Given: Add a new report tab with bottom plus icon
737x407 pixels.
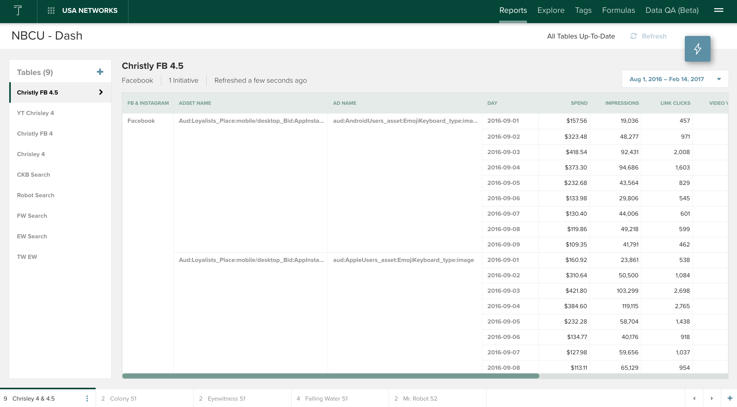Looking at the screenshot, I should click(730, 398).
